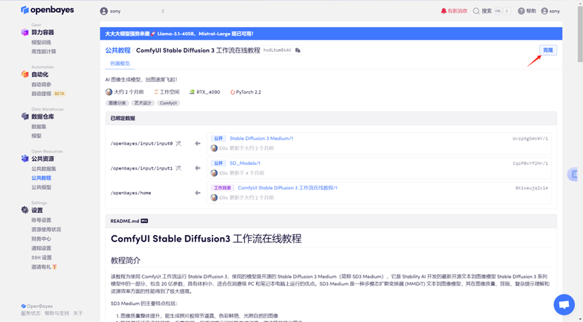This screenshot has height=322, width=583.
Task: Click the 0k1seujq2c14 ID text
Action: point(531,188)
